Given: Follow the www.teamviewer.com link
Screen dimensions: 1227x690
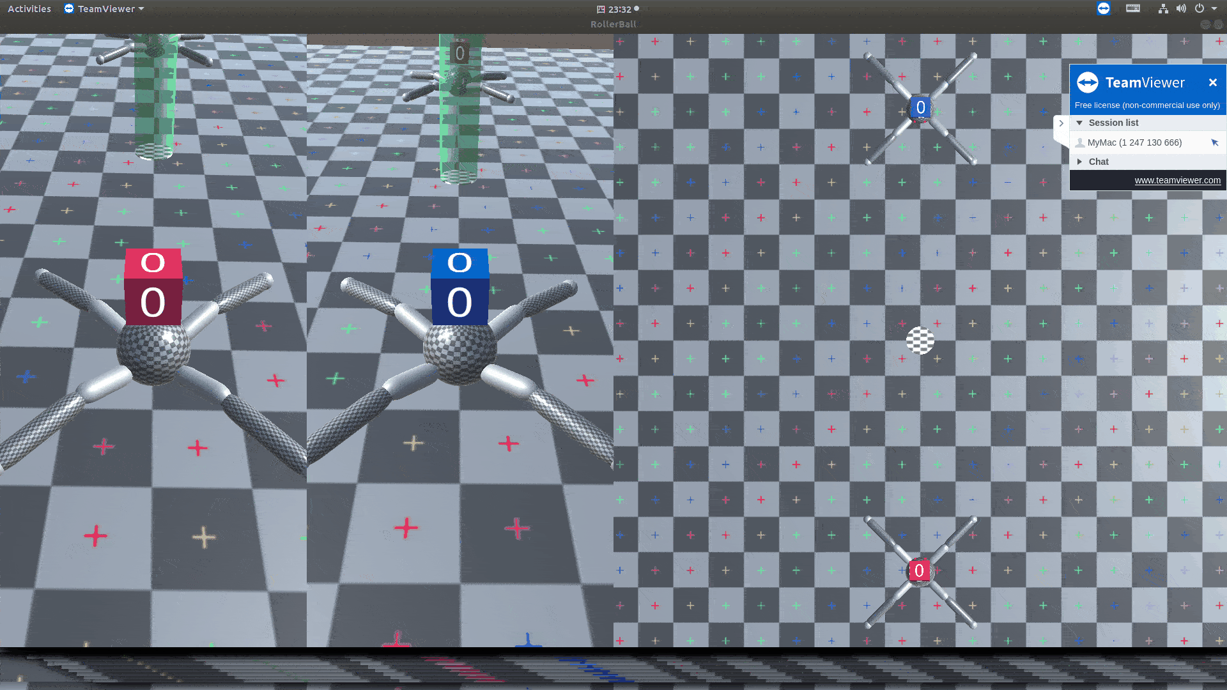Looking at the screenshot, I should [x=1177, y=180].
